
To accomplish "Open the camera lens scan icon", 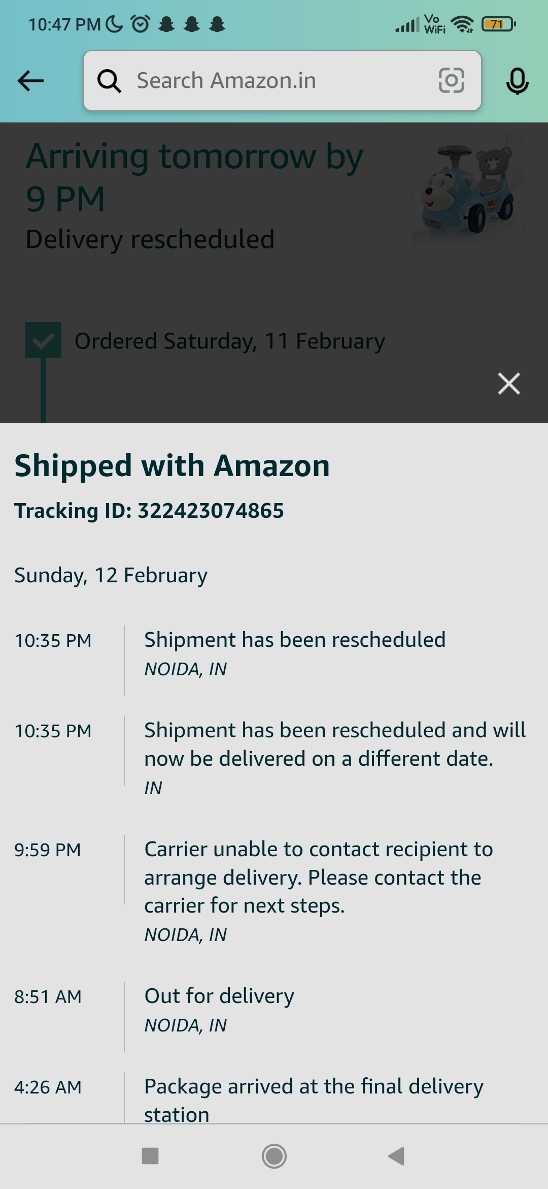I will coord(451,81).
